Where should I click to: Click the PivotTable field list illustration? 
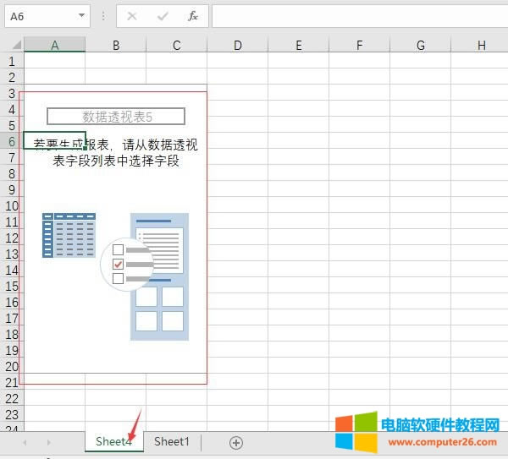[159, 276]
